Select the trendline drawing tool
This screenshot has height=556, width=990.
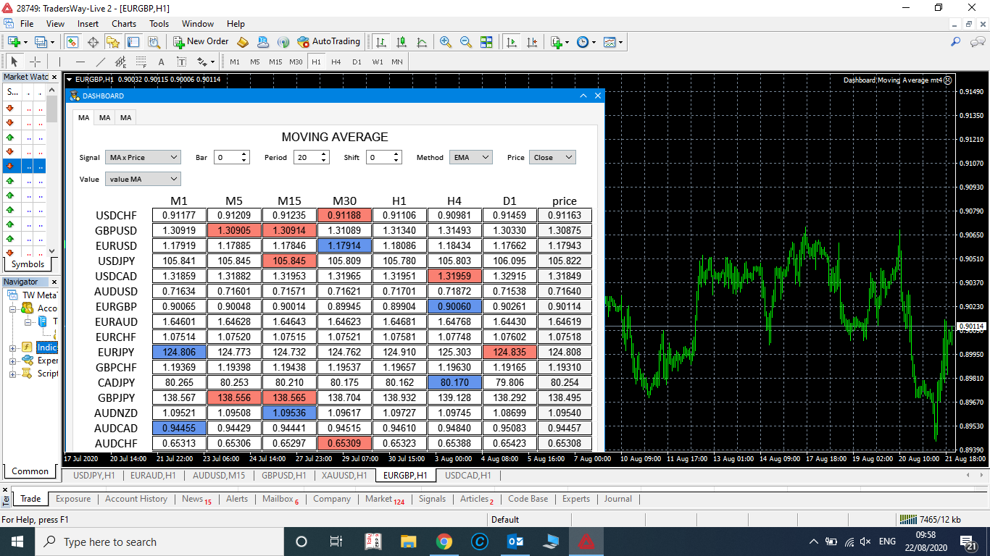[x=100, y=62]
